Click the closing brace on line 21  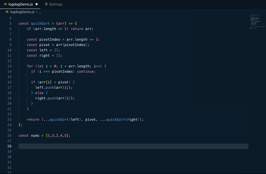(28, 109)
